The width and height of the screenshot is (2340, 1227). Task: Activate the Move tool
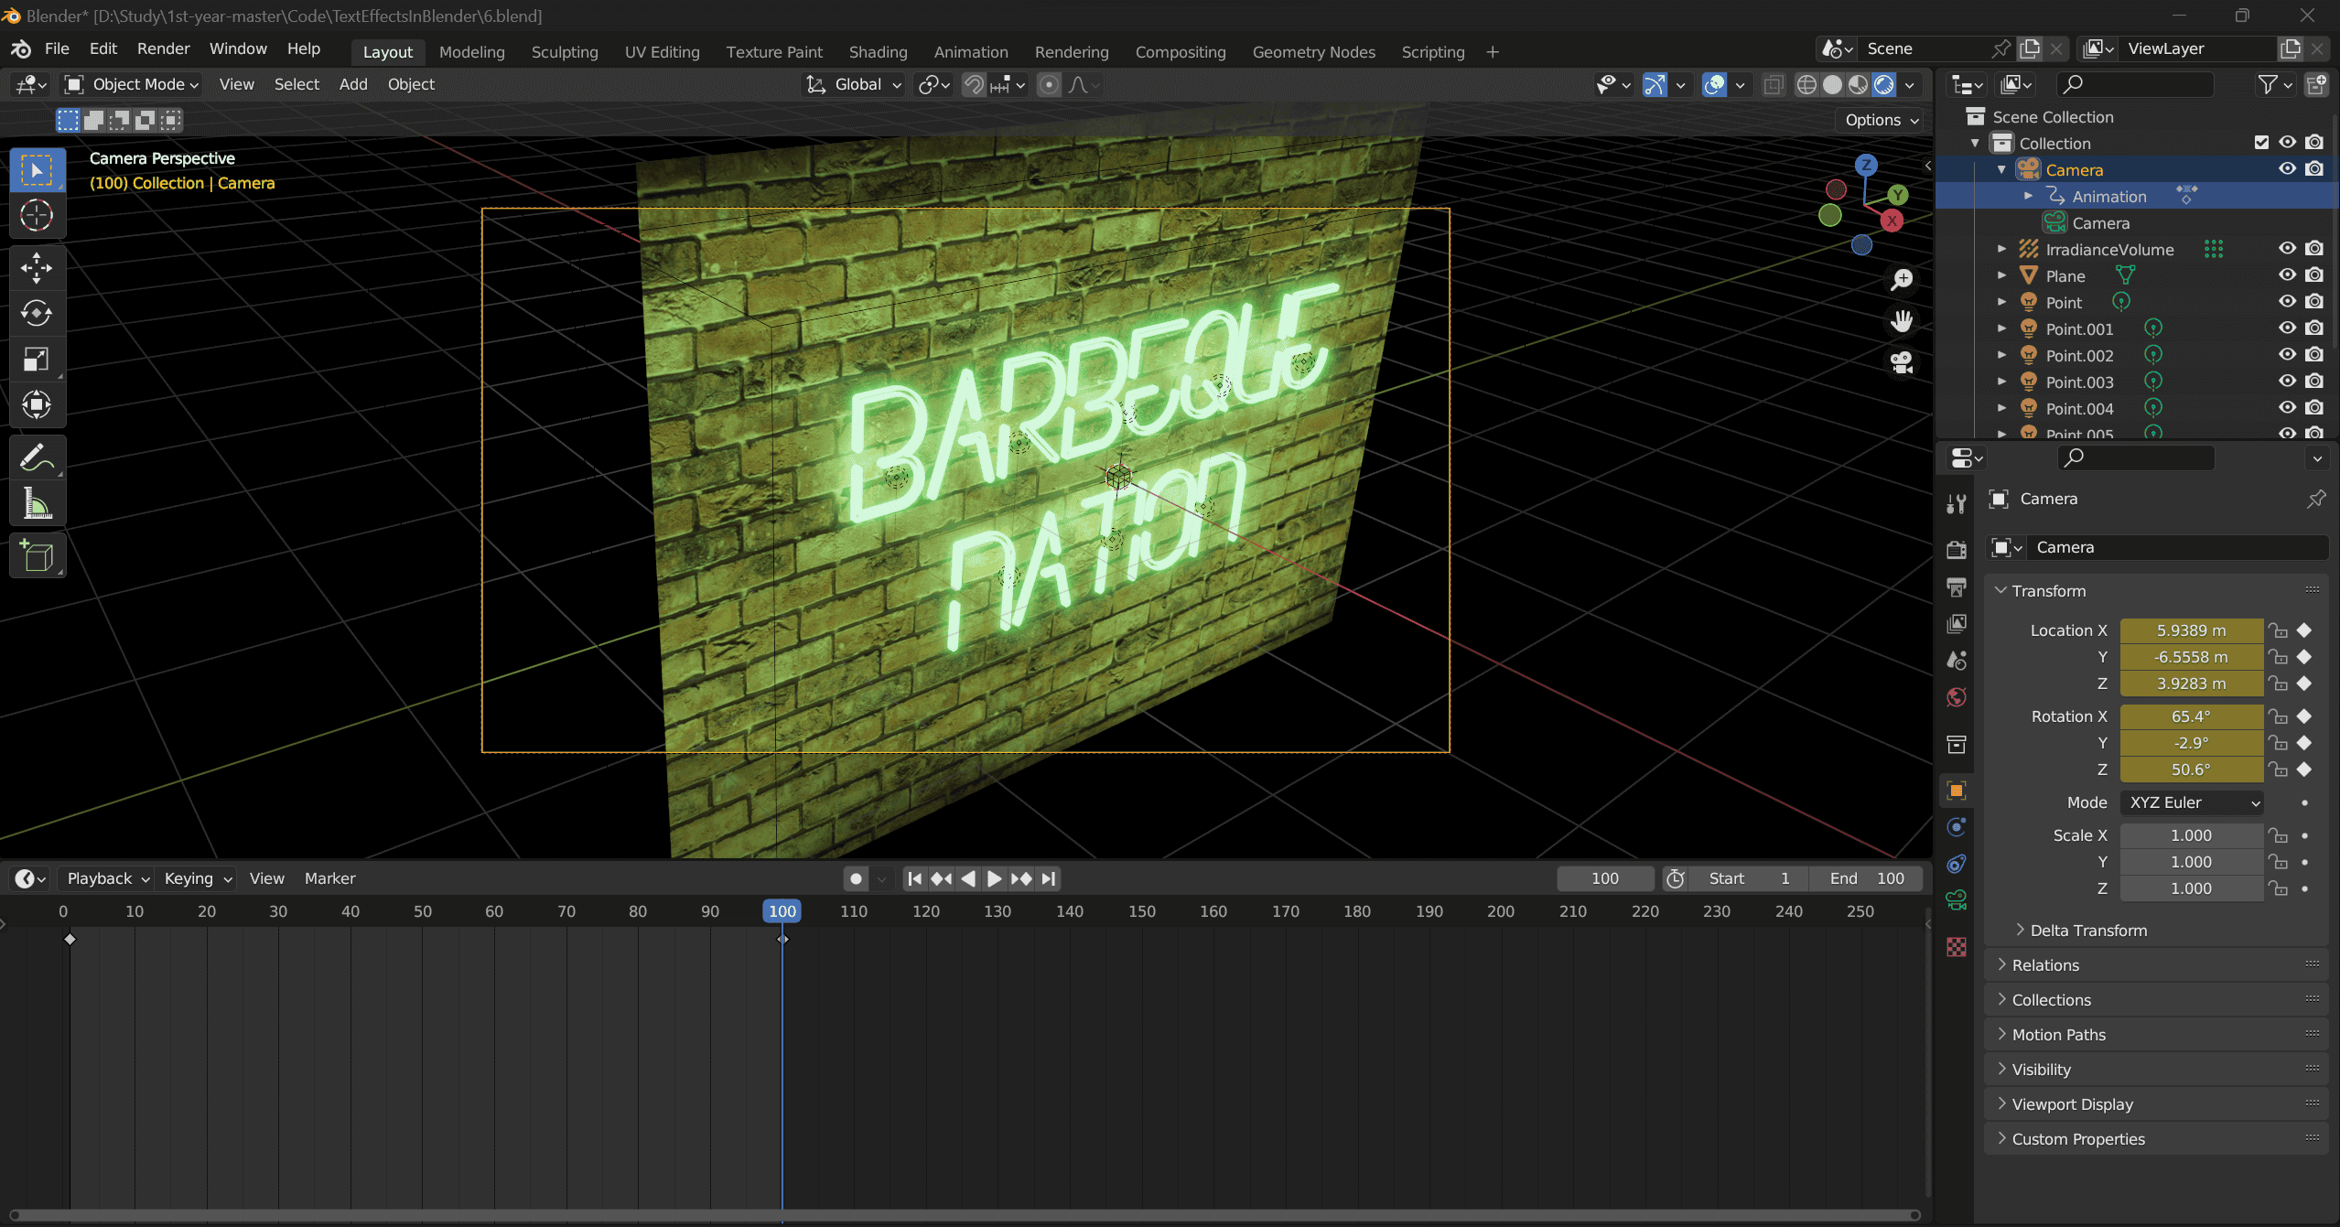[x=37, y=268]
